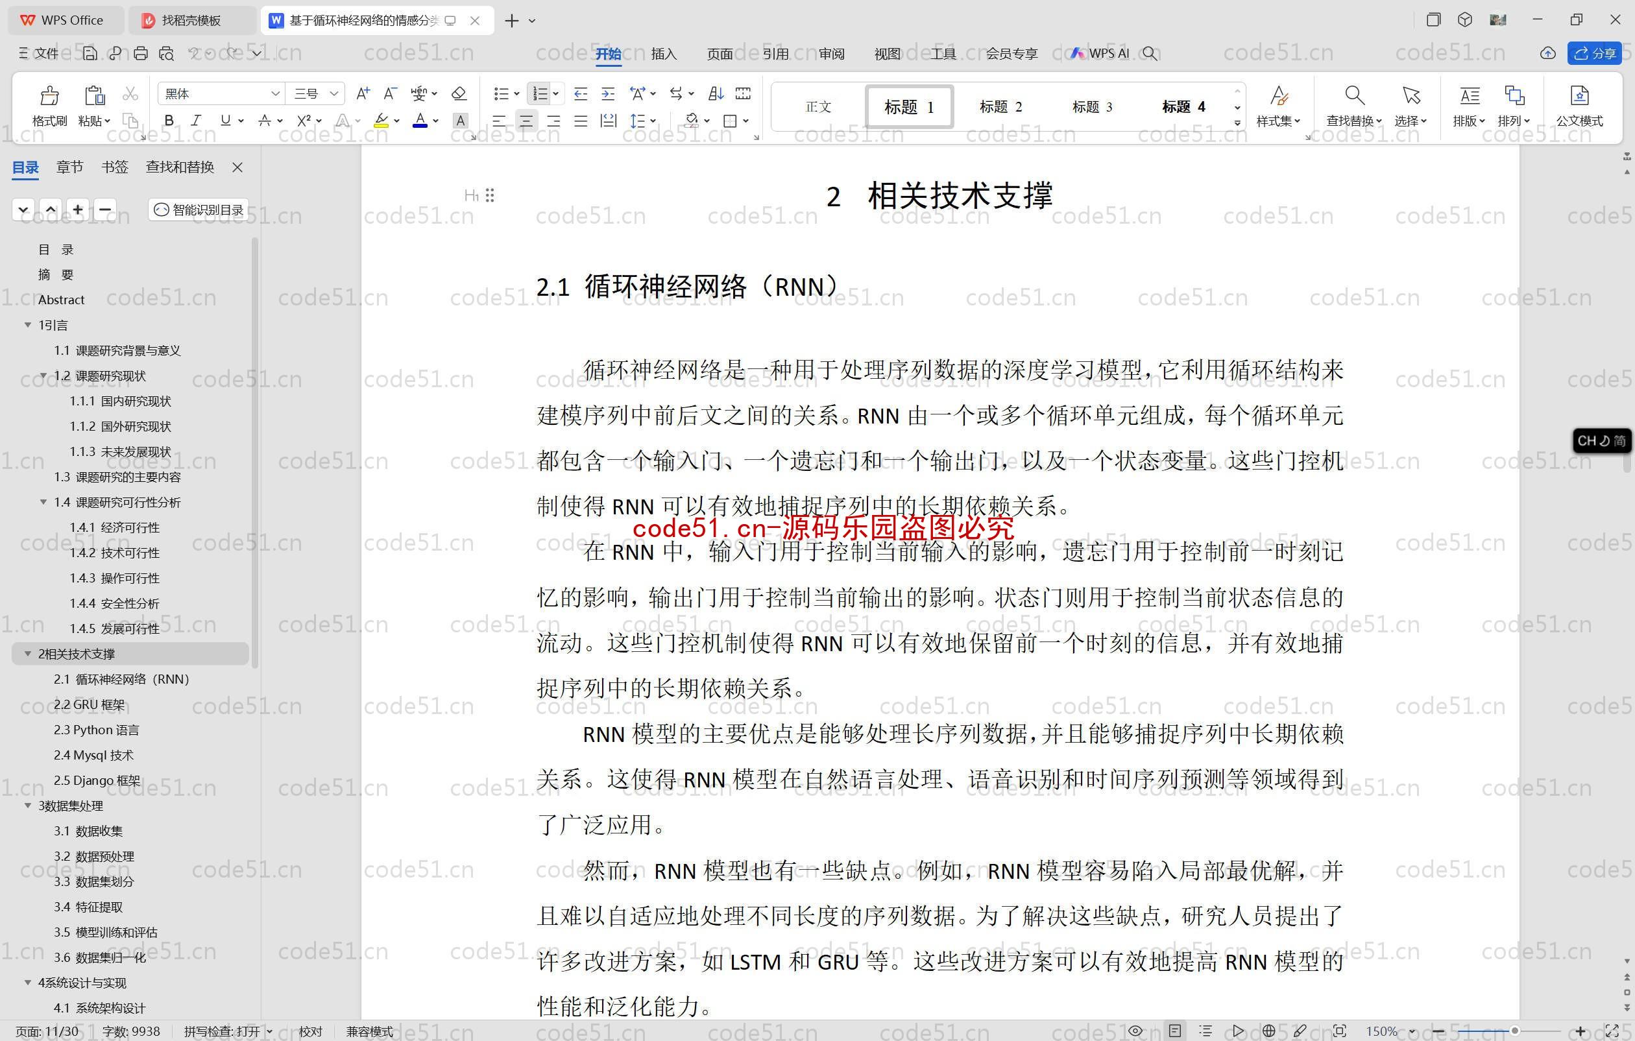Click the Clear Formatting eraser icon
This screenshot has width=1635, height=1041.
[459, 93]
